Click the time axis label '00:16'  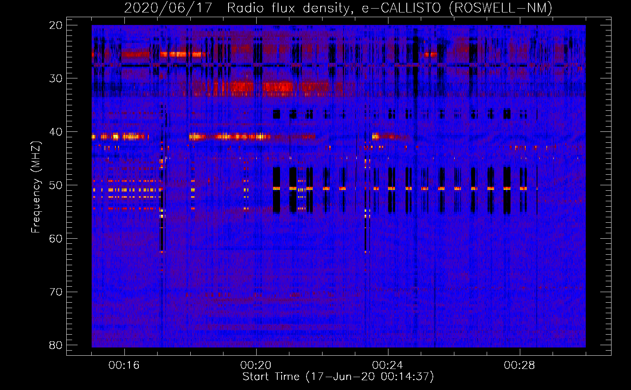124,365
